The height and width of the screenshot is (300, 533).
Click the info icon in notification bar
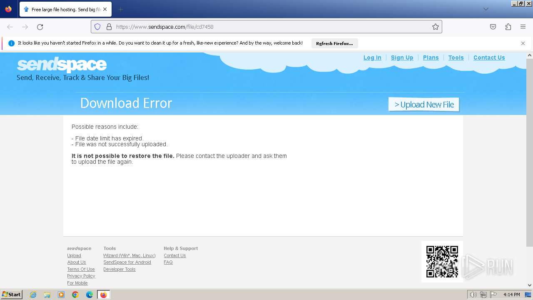11,43
